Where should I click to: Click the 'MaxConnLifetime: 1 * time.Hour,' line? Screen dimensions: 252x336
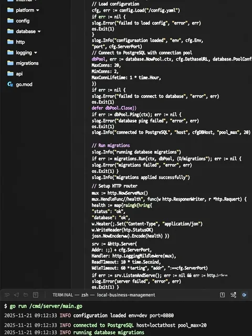(126, 78)
